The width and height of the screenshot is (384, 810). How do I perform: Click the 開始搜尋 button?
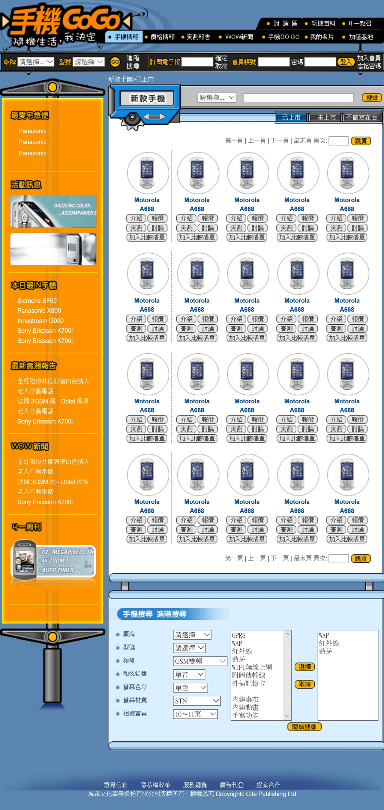[304, 727]
